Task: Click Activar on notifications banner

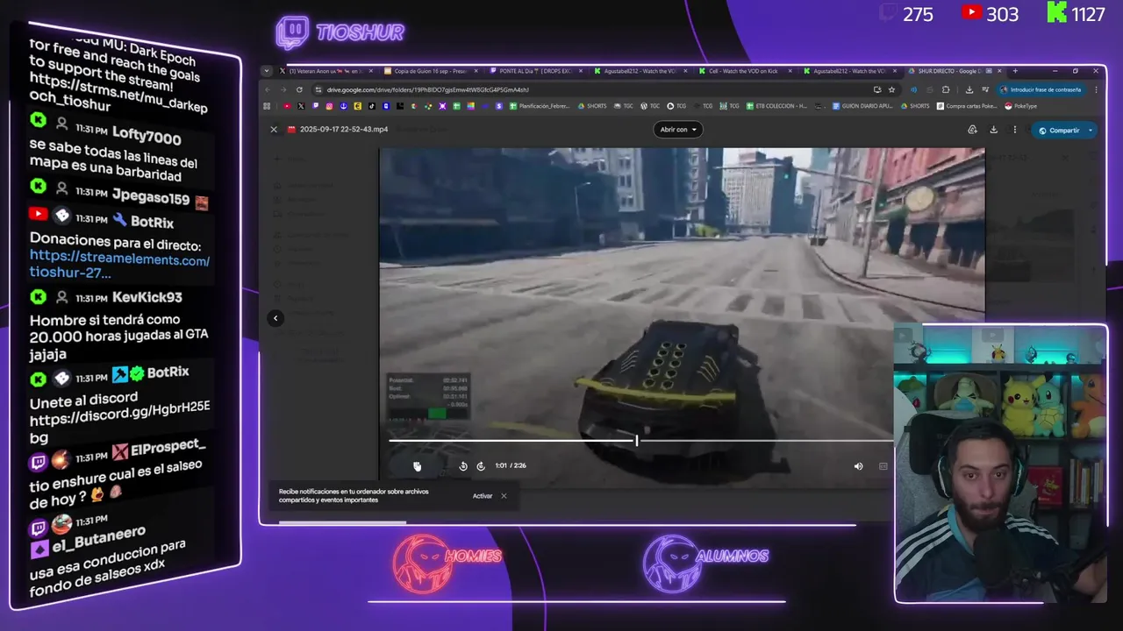Action: (483, 496)
